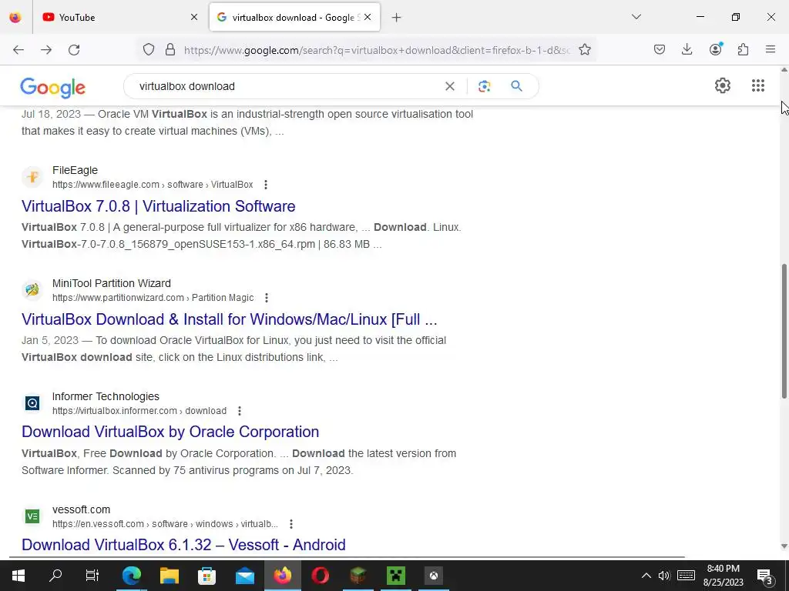Screen dimensions: 789x591
Task: List all tabs dropdown arrow
Action: coord(636,17)
